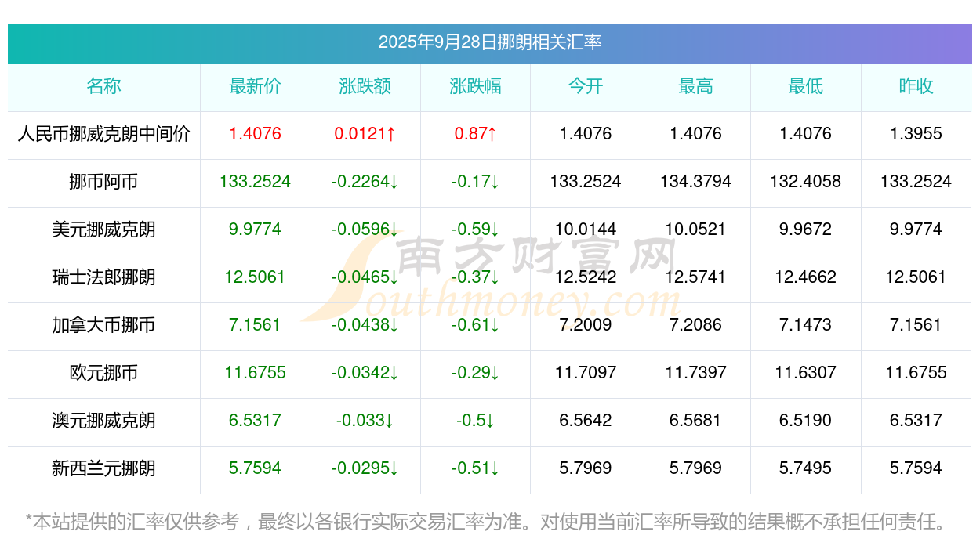Screen dimensions: 980x546
Task: Click the 人民币挪威克朗中间价 row name
Action: pyautogui.click(x=104, y=134)
